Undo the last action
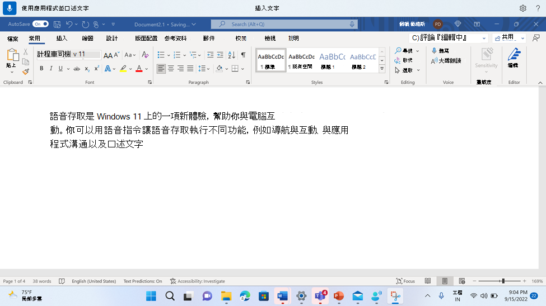The width and height of the screenshot is (546, 306). pos(69,25)
